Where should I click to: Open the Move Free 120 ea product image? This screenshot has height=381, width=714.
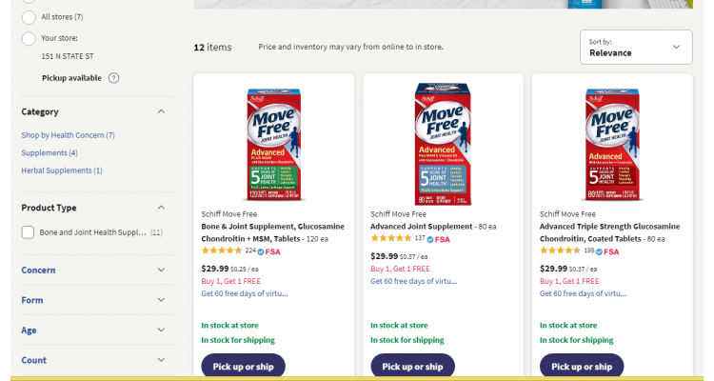(x=273, y=144)
